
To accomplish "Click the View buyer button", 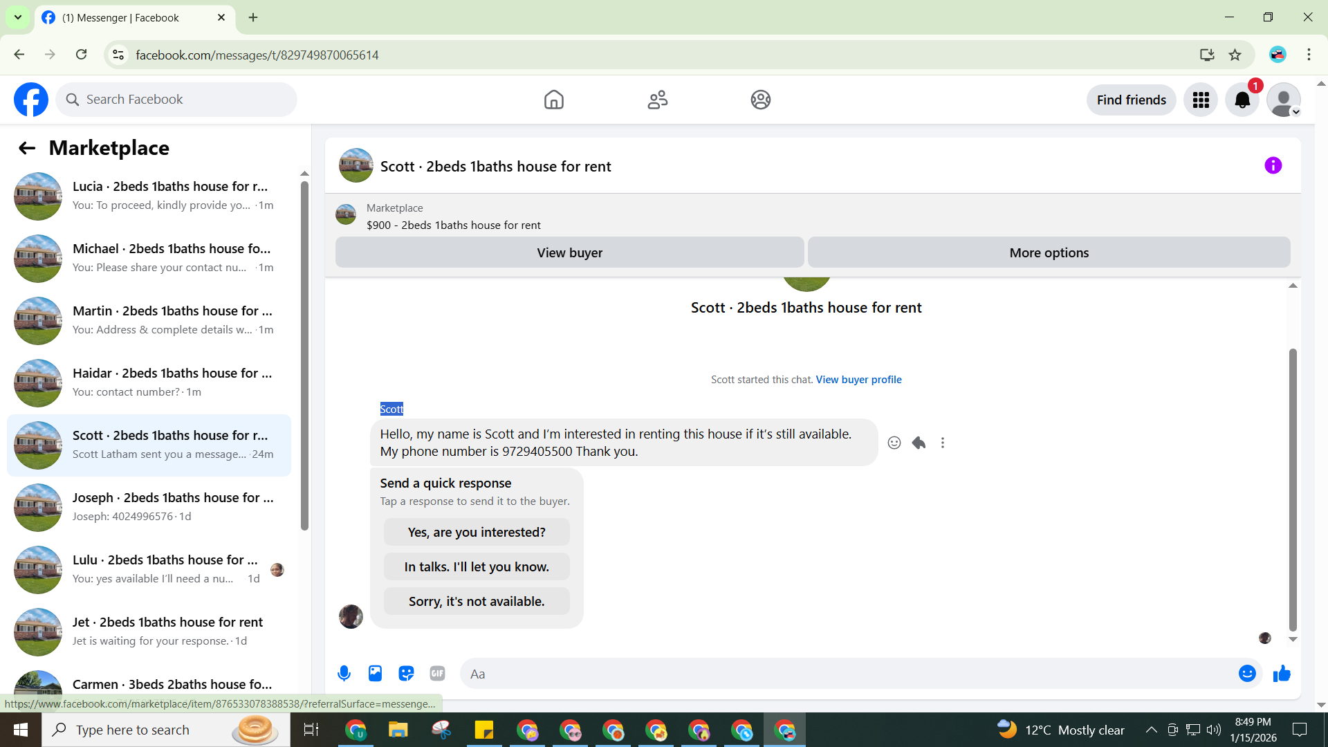I will pyautogui.click(x=569, y=252).
